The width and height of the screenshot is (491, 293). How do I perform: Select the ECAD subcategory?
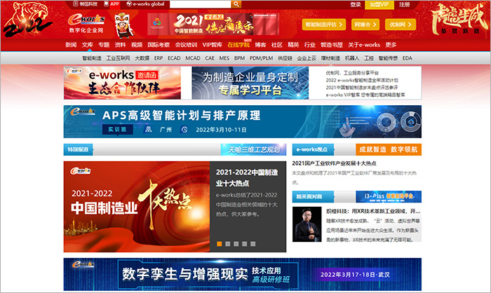click(174, 58)
